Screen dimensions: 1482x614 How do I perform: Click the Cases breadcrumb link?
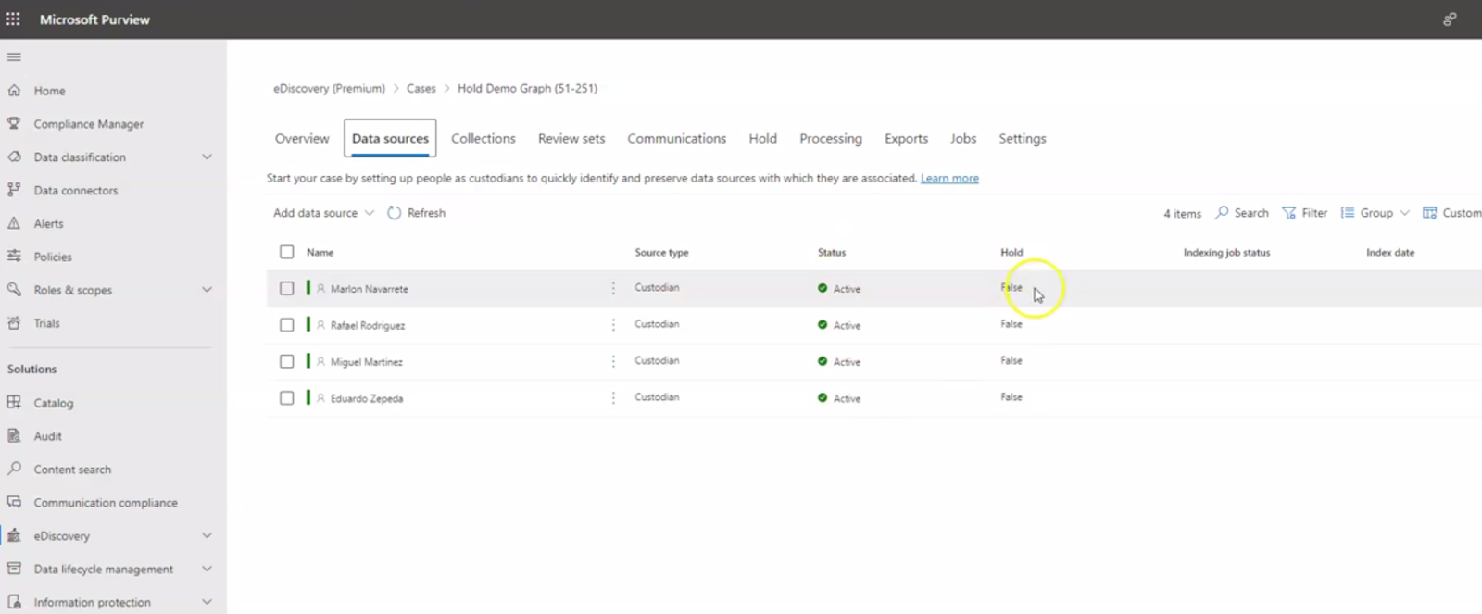tap(421, 88)
